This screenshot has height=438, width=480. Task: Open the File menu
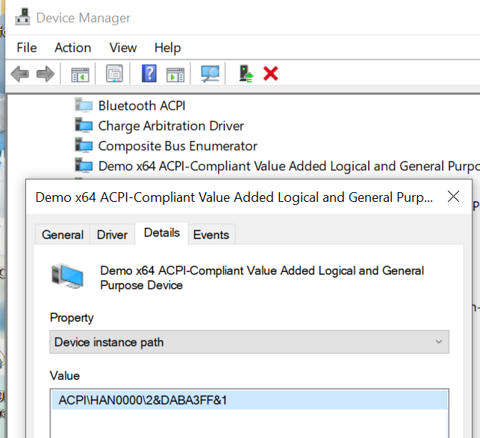point(27,48)
